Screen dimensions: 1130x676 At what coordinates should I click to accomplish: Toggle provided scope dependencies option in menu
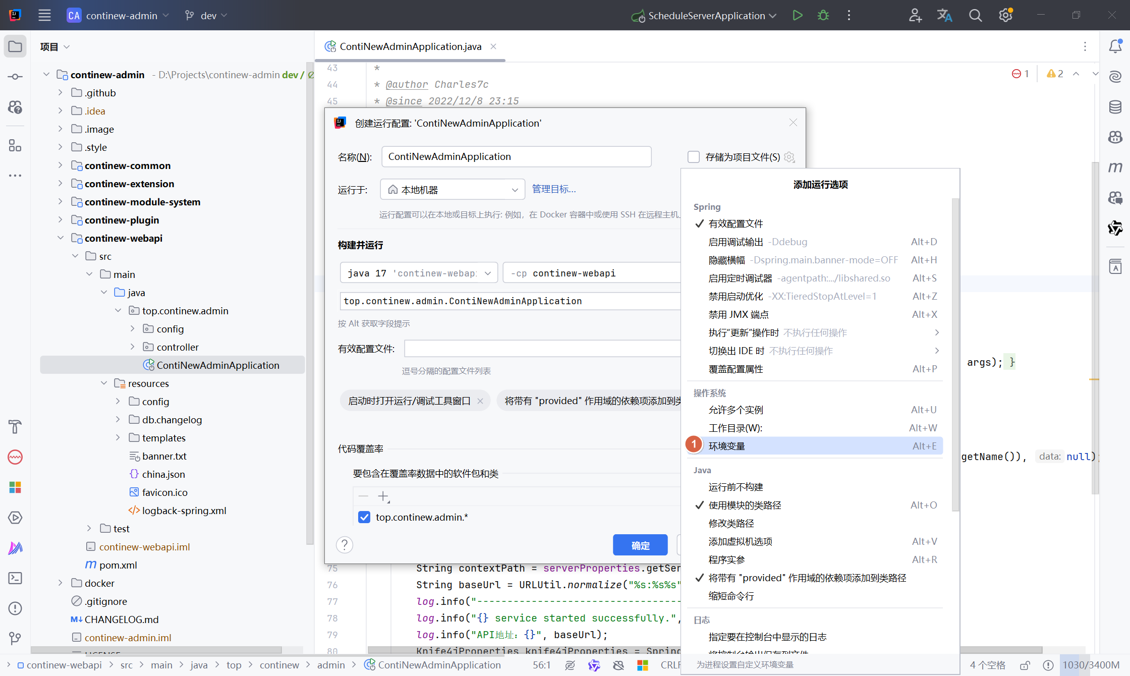pyautogui.click(x=815, y=578)
